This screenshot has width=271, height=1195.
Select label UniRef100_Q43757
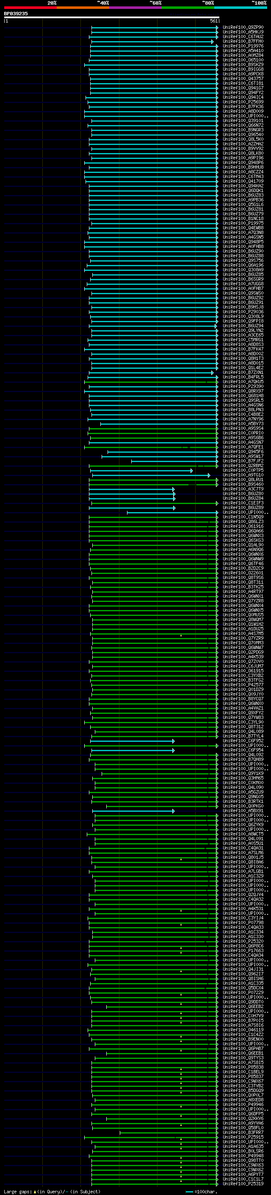(x=243, y=78)
